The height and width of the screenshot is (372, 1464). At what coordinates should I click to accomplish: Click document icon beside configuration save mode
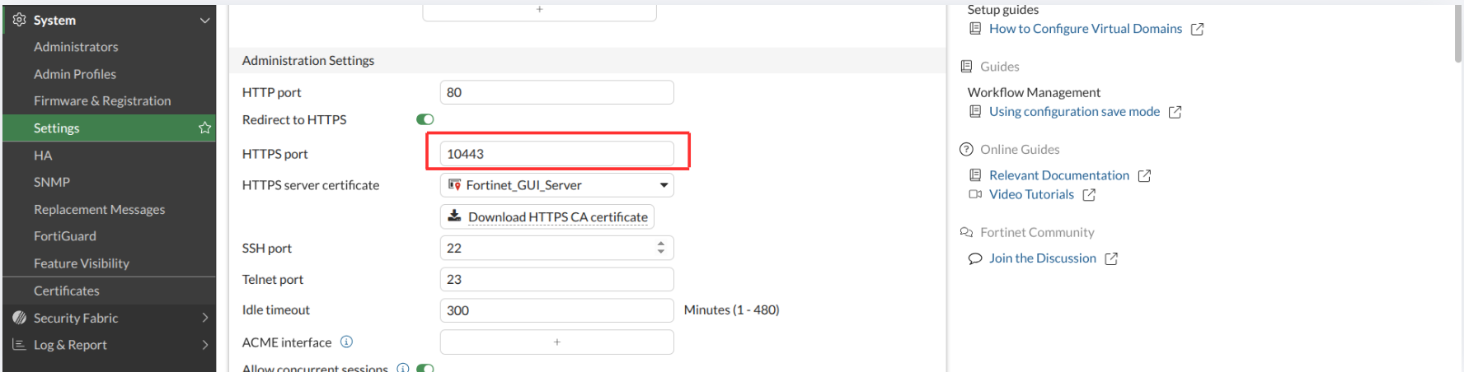(x=975, y=111)
